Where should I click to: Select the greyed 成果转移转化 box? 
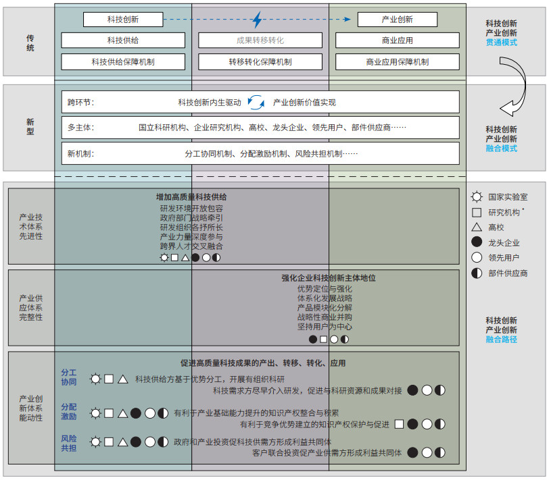260,41
